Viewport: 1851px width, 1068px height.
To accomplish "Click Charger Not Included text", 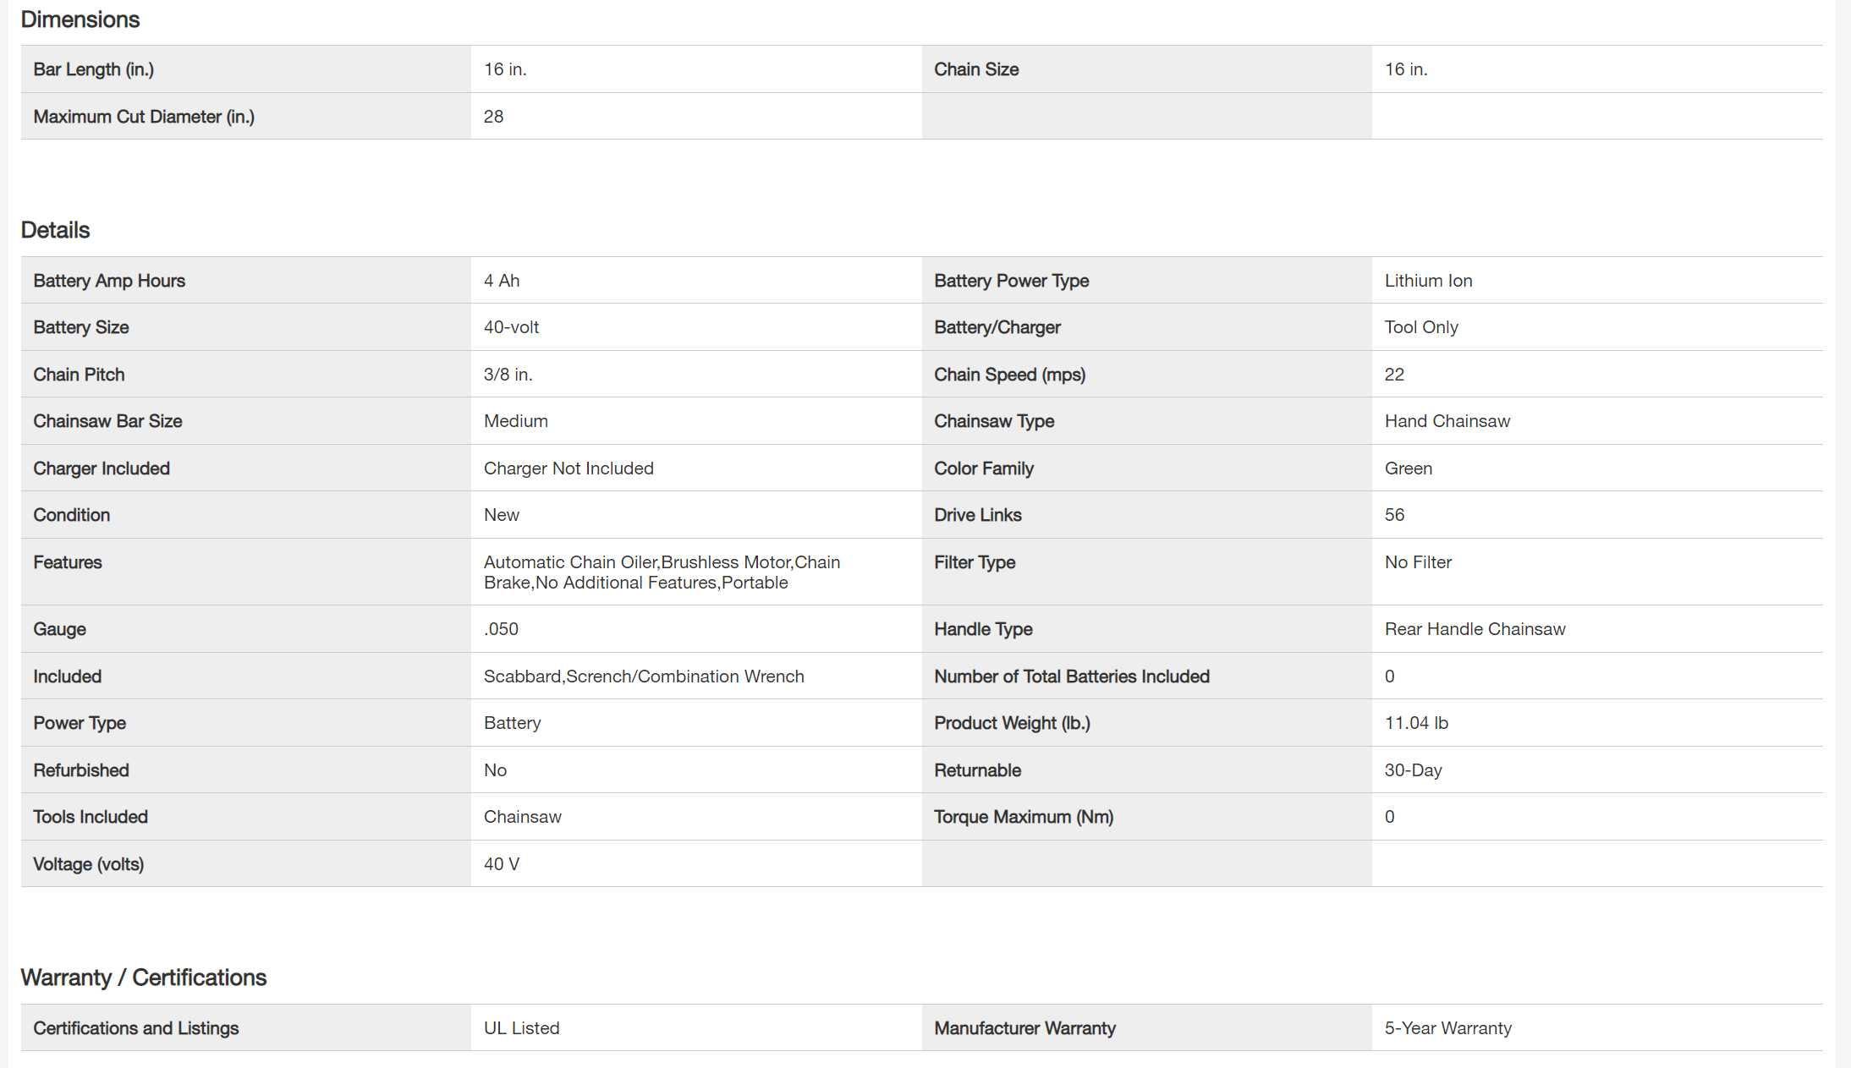I will (568, 468).
